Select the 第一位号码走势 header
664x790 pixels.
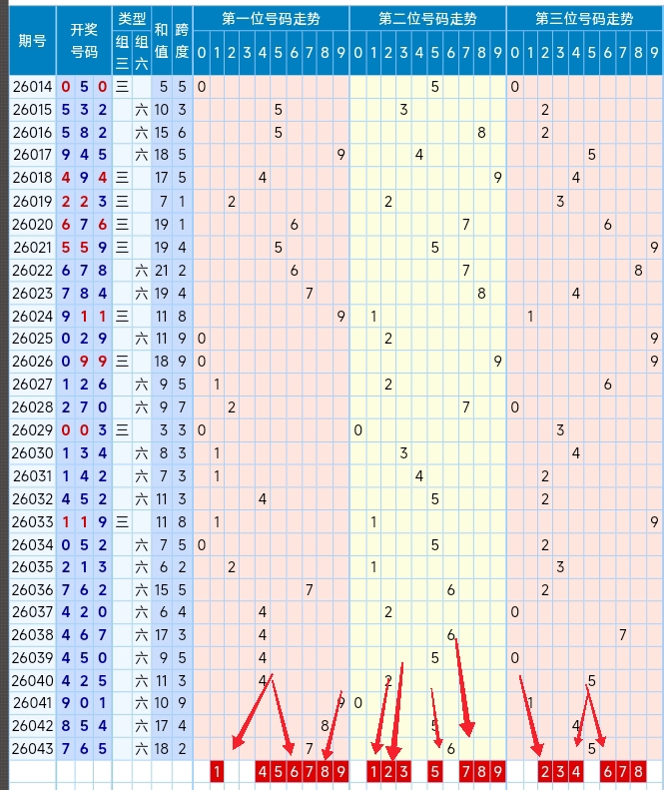pos(271,19)
